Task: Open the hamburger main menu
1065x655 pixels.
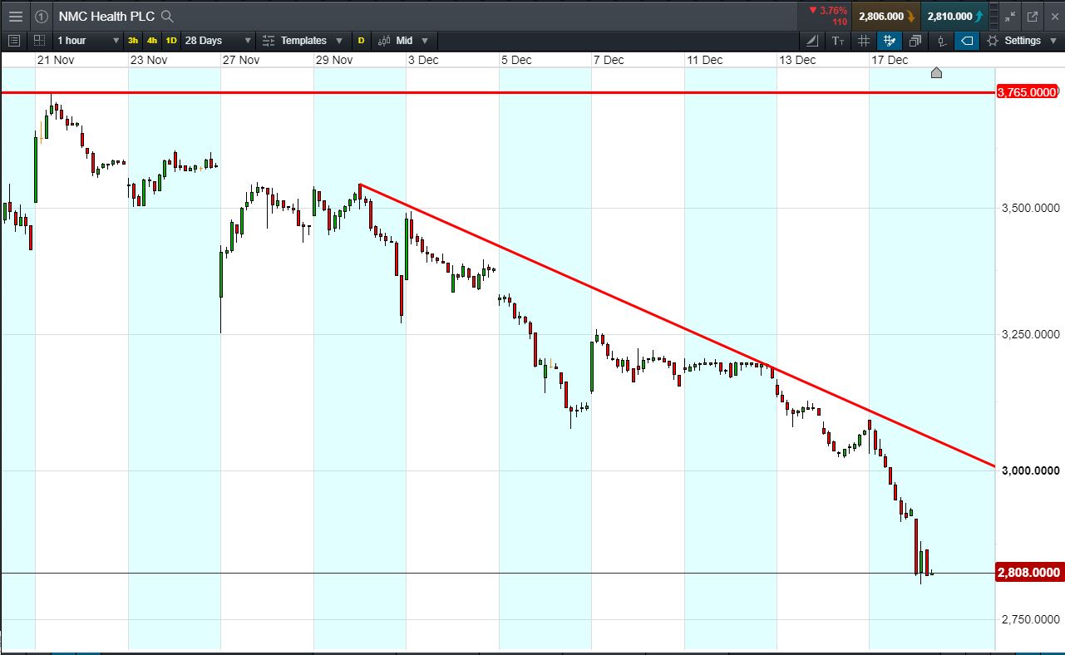Action: point(15,16)
